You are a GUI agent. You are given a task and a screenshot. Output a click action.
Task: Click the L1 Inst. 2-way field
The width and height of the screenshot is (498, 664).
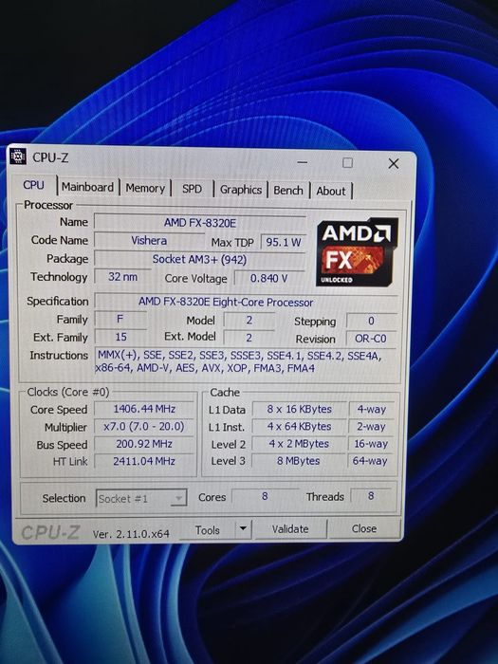pos(371,427)
